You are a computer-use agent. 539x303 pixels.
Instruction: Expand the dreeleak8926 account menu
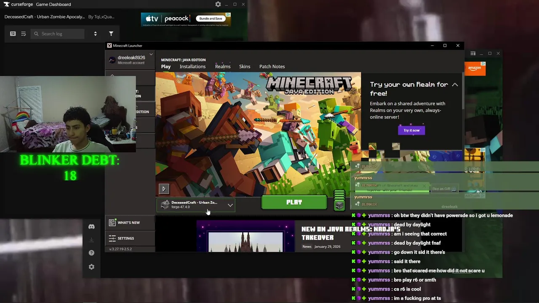(151, 55)
